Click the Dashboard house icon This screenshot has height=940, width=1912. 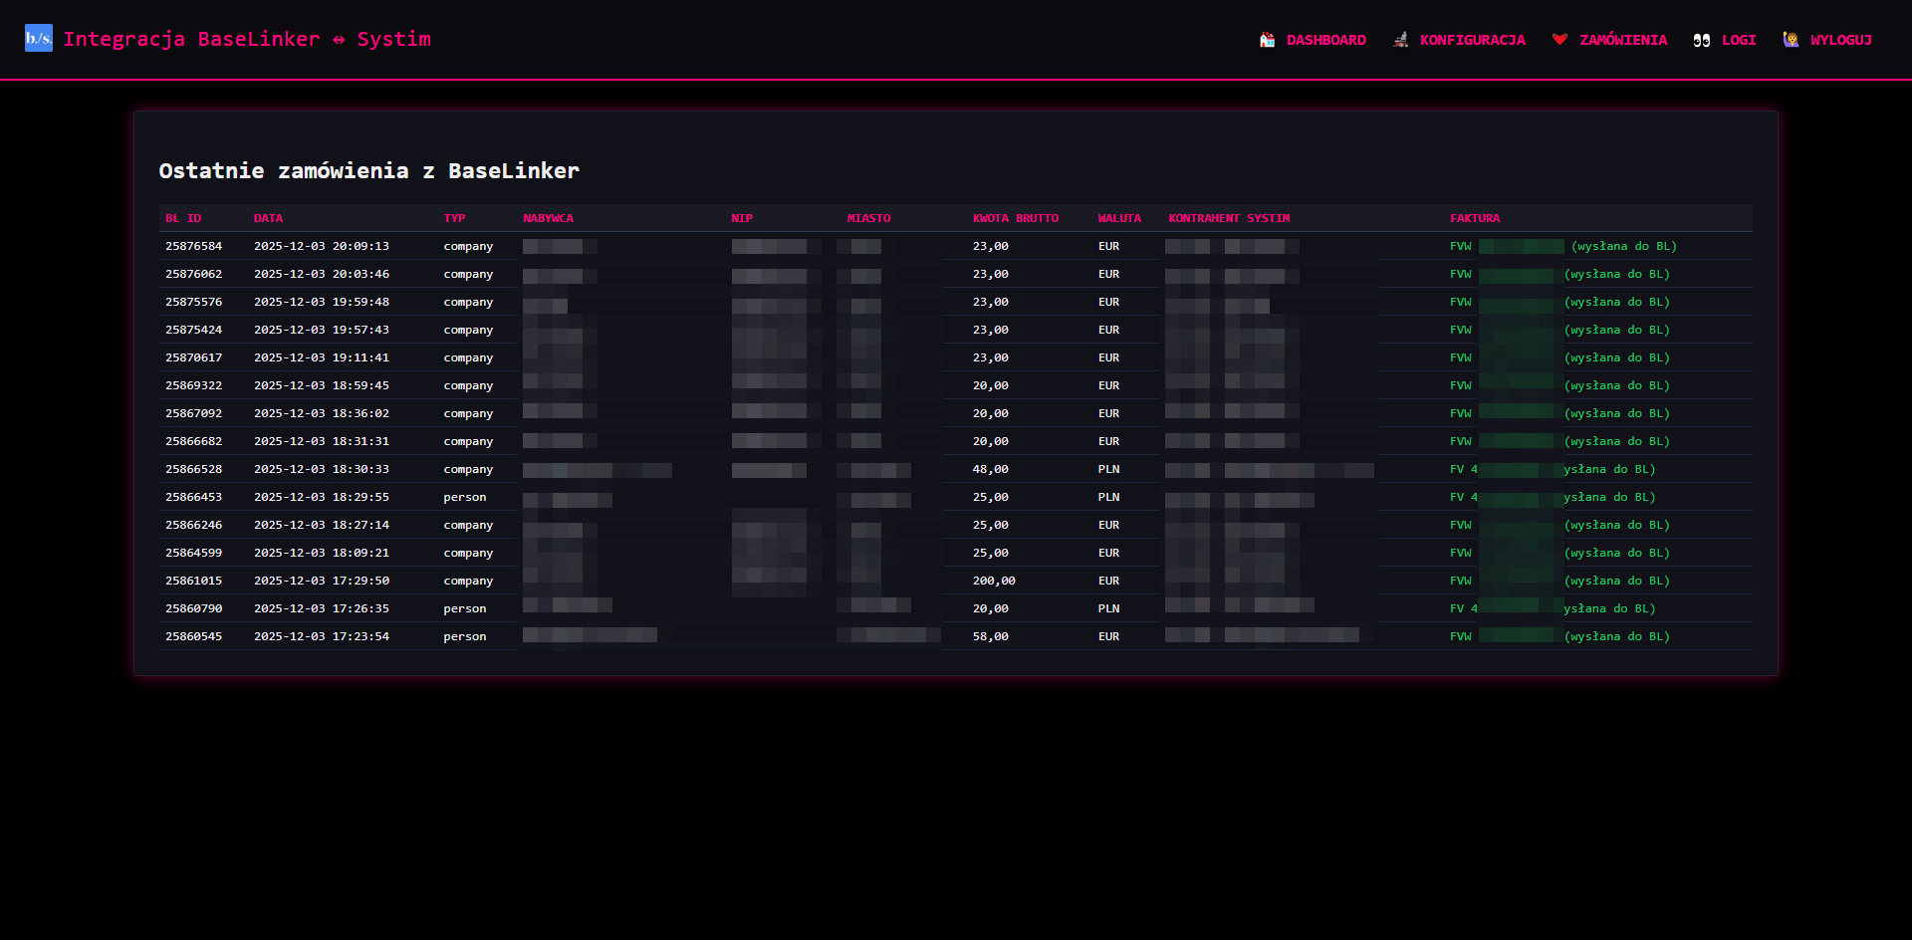pyautogui.click(x=1267, y=40)
